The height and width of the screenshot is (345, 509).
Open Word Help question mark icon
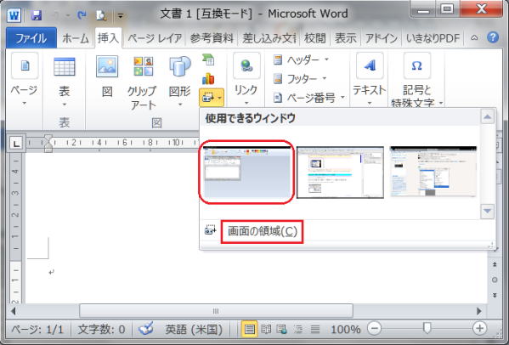493,37
